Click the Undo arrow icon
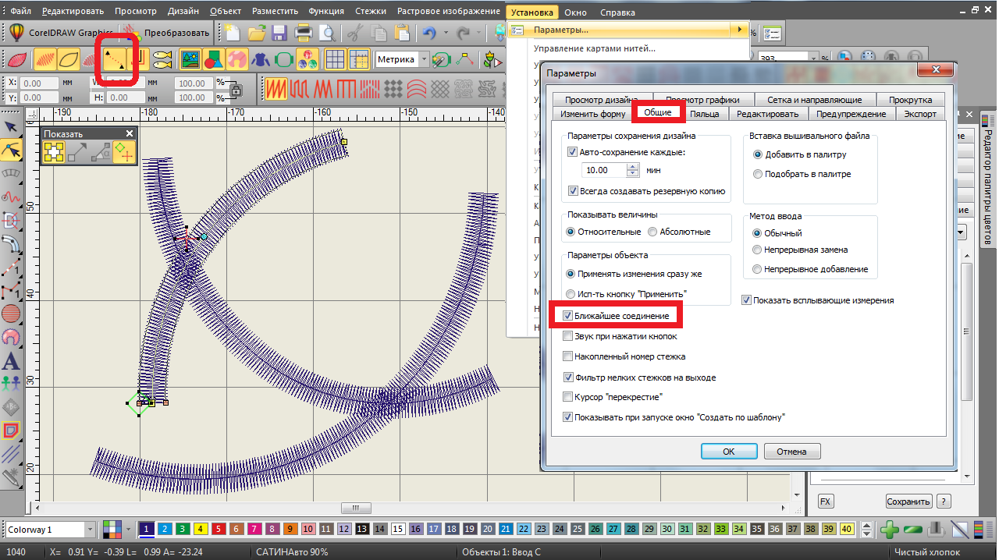Viewport: 999px width, 560px height. pos(428,34)
